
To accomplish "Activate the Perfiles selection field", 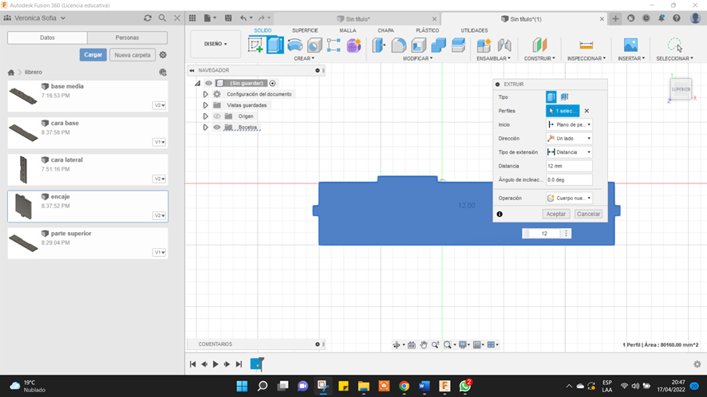I will [563, 111].
